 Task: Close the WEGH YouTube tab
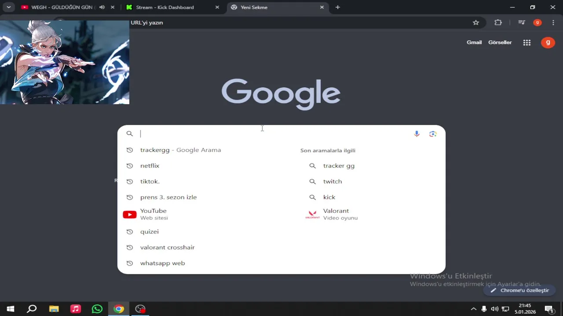tap(113, 7)
